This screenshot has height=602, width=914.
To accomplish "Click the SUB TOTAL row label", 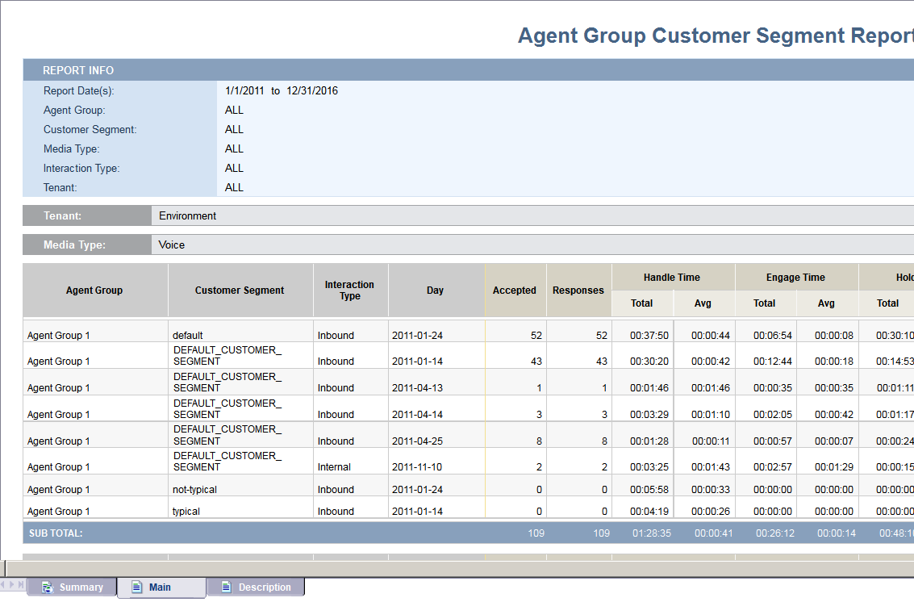I will (x=56, y=533).
